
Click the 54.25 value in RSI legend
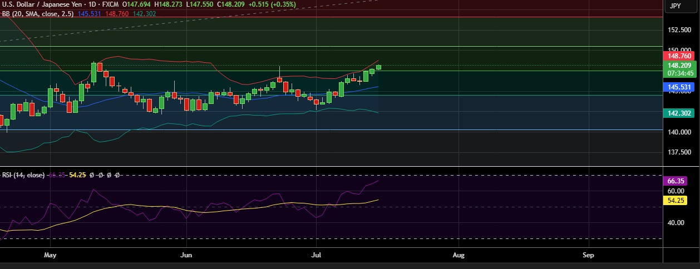tap(77, 175)
